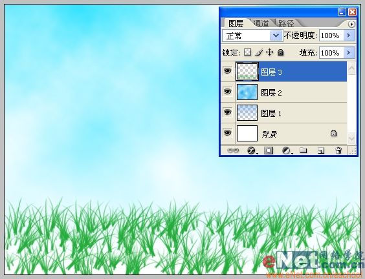Delete layer trash icon
Image resolution: width=365 pixels, height=279 pixels.
338,150
